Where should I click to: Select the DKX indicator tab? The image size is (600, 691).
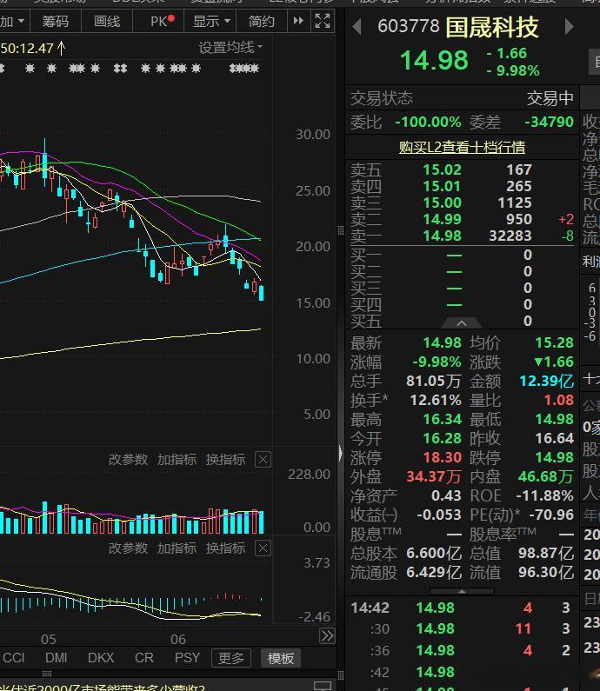(x=101, y=658)
